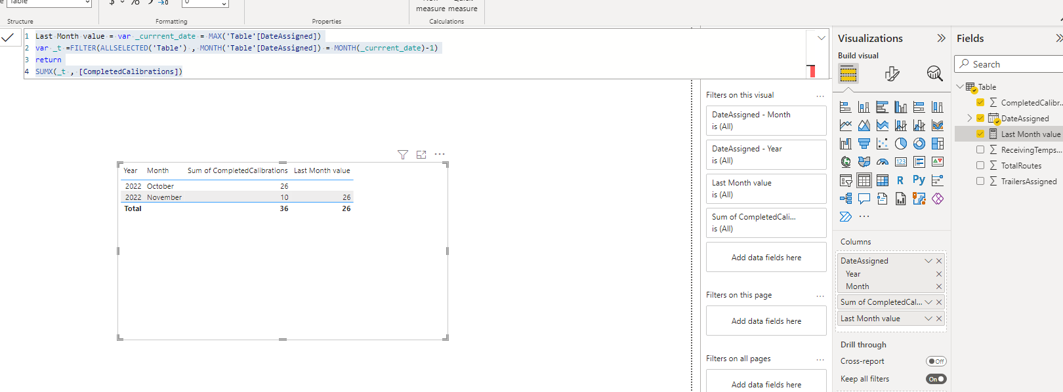The width and height of the screenshot is (1063, 392).
Task: Collapse the Visualizations pane
Action: 942,38
